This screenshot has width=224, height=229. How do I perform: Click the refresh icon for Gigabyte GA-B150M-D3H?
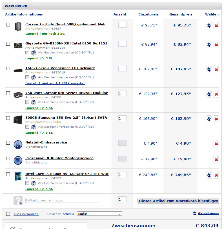click(209, 45)
